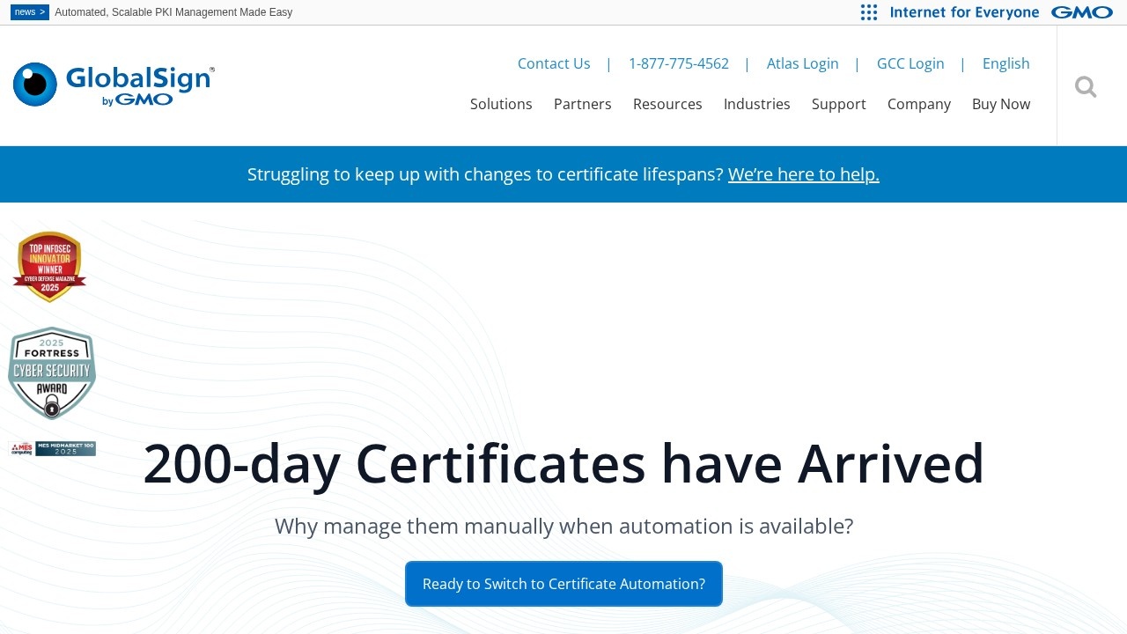Go to GCC Login
Image resolution: width=1127 pixels, height=634 pixels.
pyautogui.click(x=910, y=63)
